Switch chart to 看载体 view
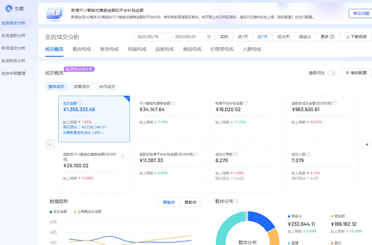372x245 pixels. coord(191,202)
